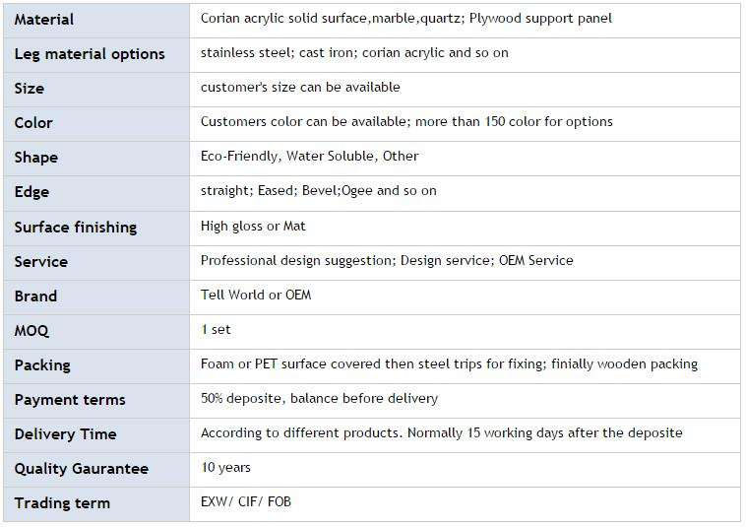The image size is (746, 527).
Task: Click the Surface finishing label
Action: coord(76,228)
